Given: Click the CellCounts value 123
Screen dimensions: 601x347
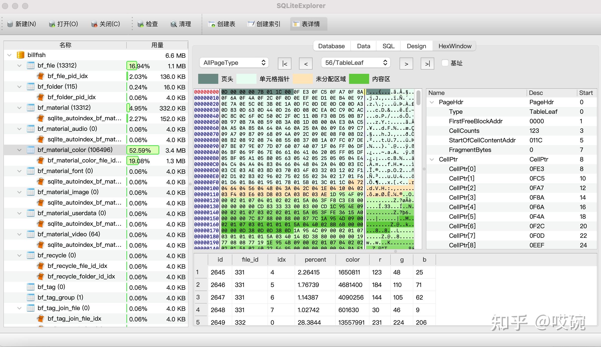Looking at the screenshot, I should tap(534, 131).
